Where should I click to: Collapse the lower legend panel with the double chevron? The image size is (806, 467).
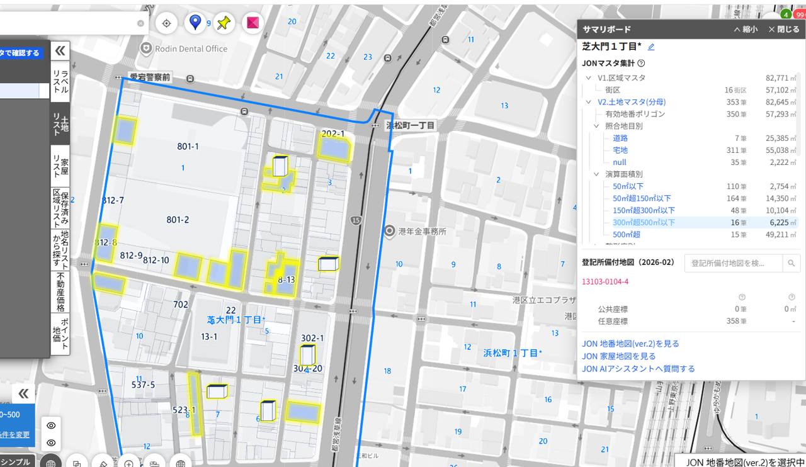tap(23, 394)
